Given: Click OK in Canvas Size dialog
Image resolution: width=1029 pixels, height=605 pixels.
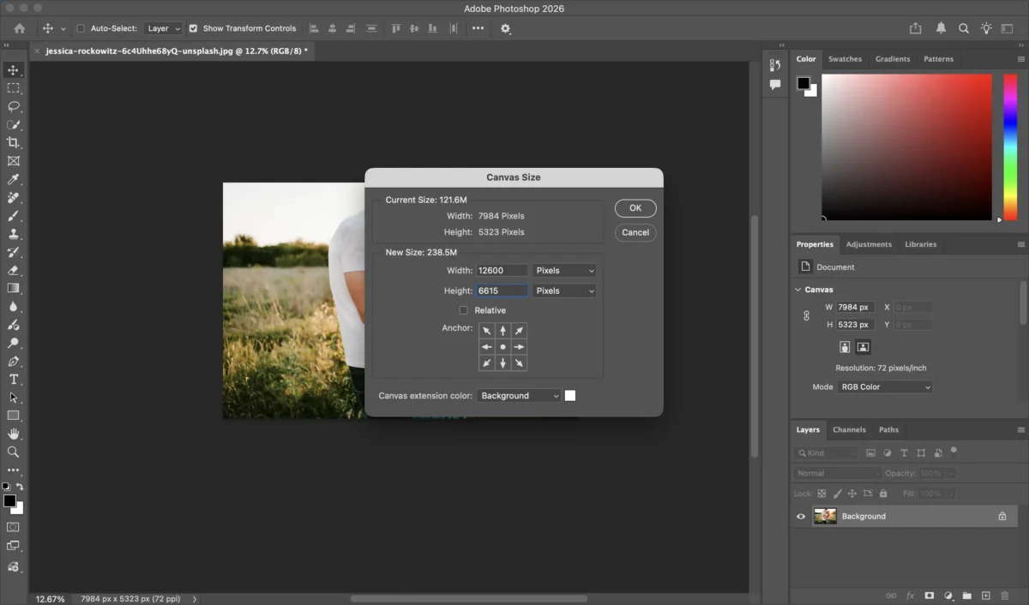Looking at the screenshot, I should click(x=635, y=208).
